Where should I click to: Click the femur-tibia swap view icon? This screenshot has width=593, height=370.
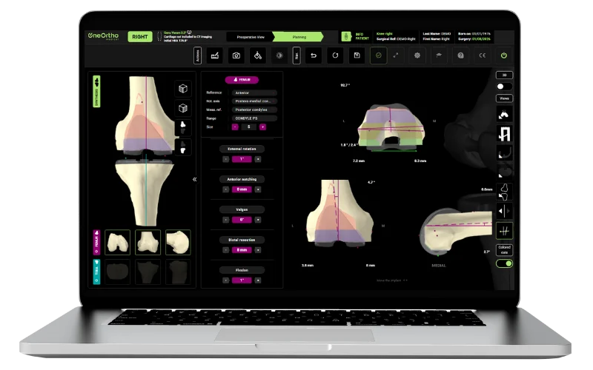(x=504, y=192)
